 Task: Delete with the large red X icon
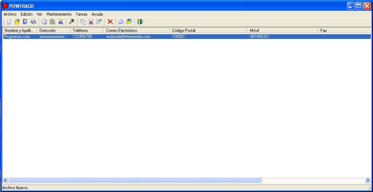point(110,22)
